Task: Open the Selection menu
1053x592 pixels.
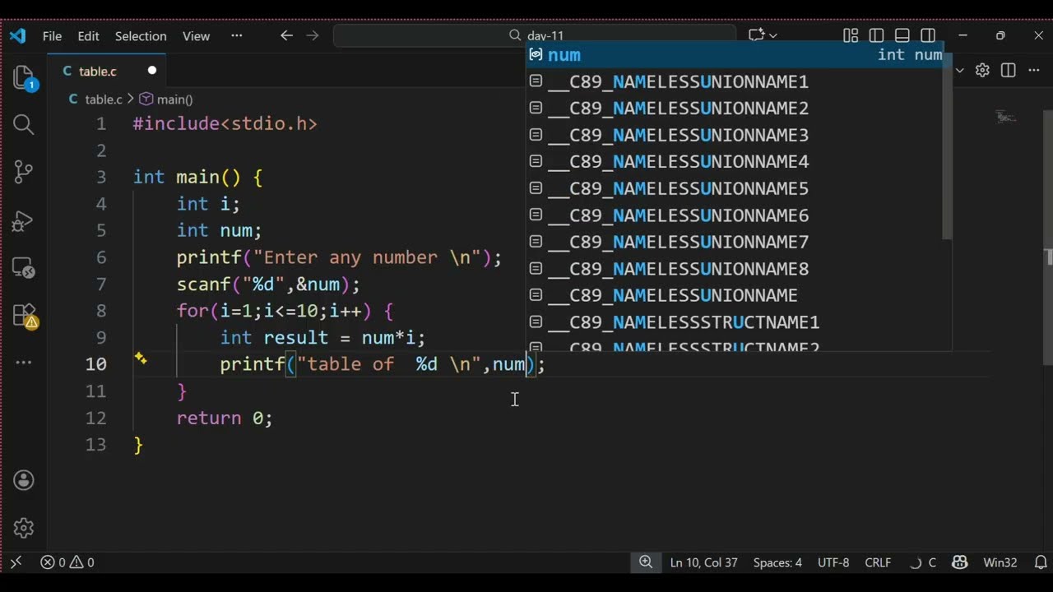Action: click(141, 36)
